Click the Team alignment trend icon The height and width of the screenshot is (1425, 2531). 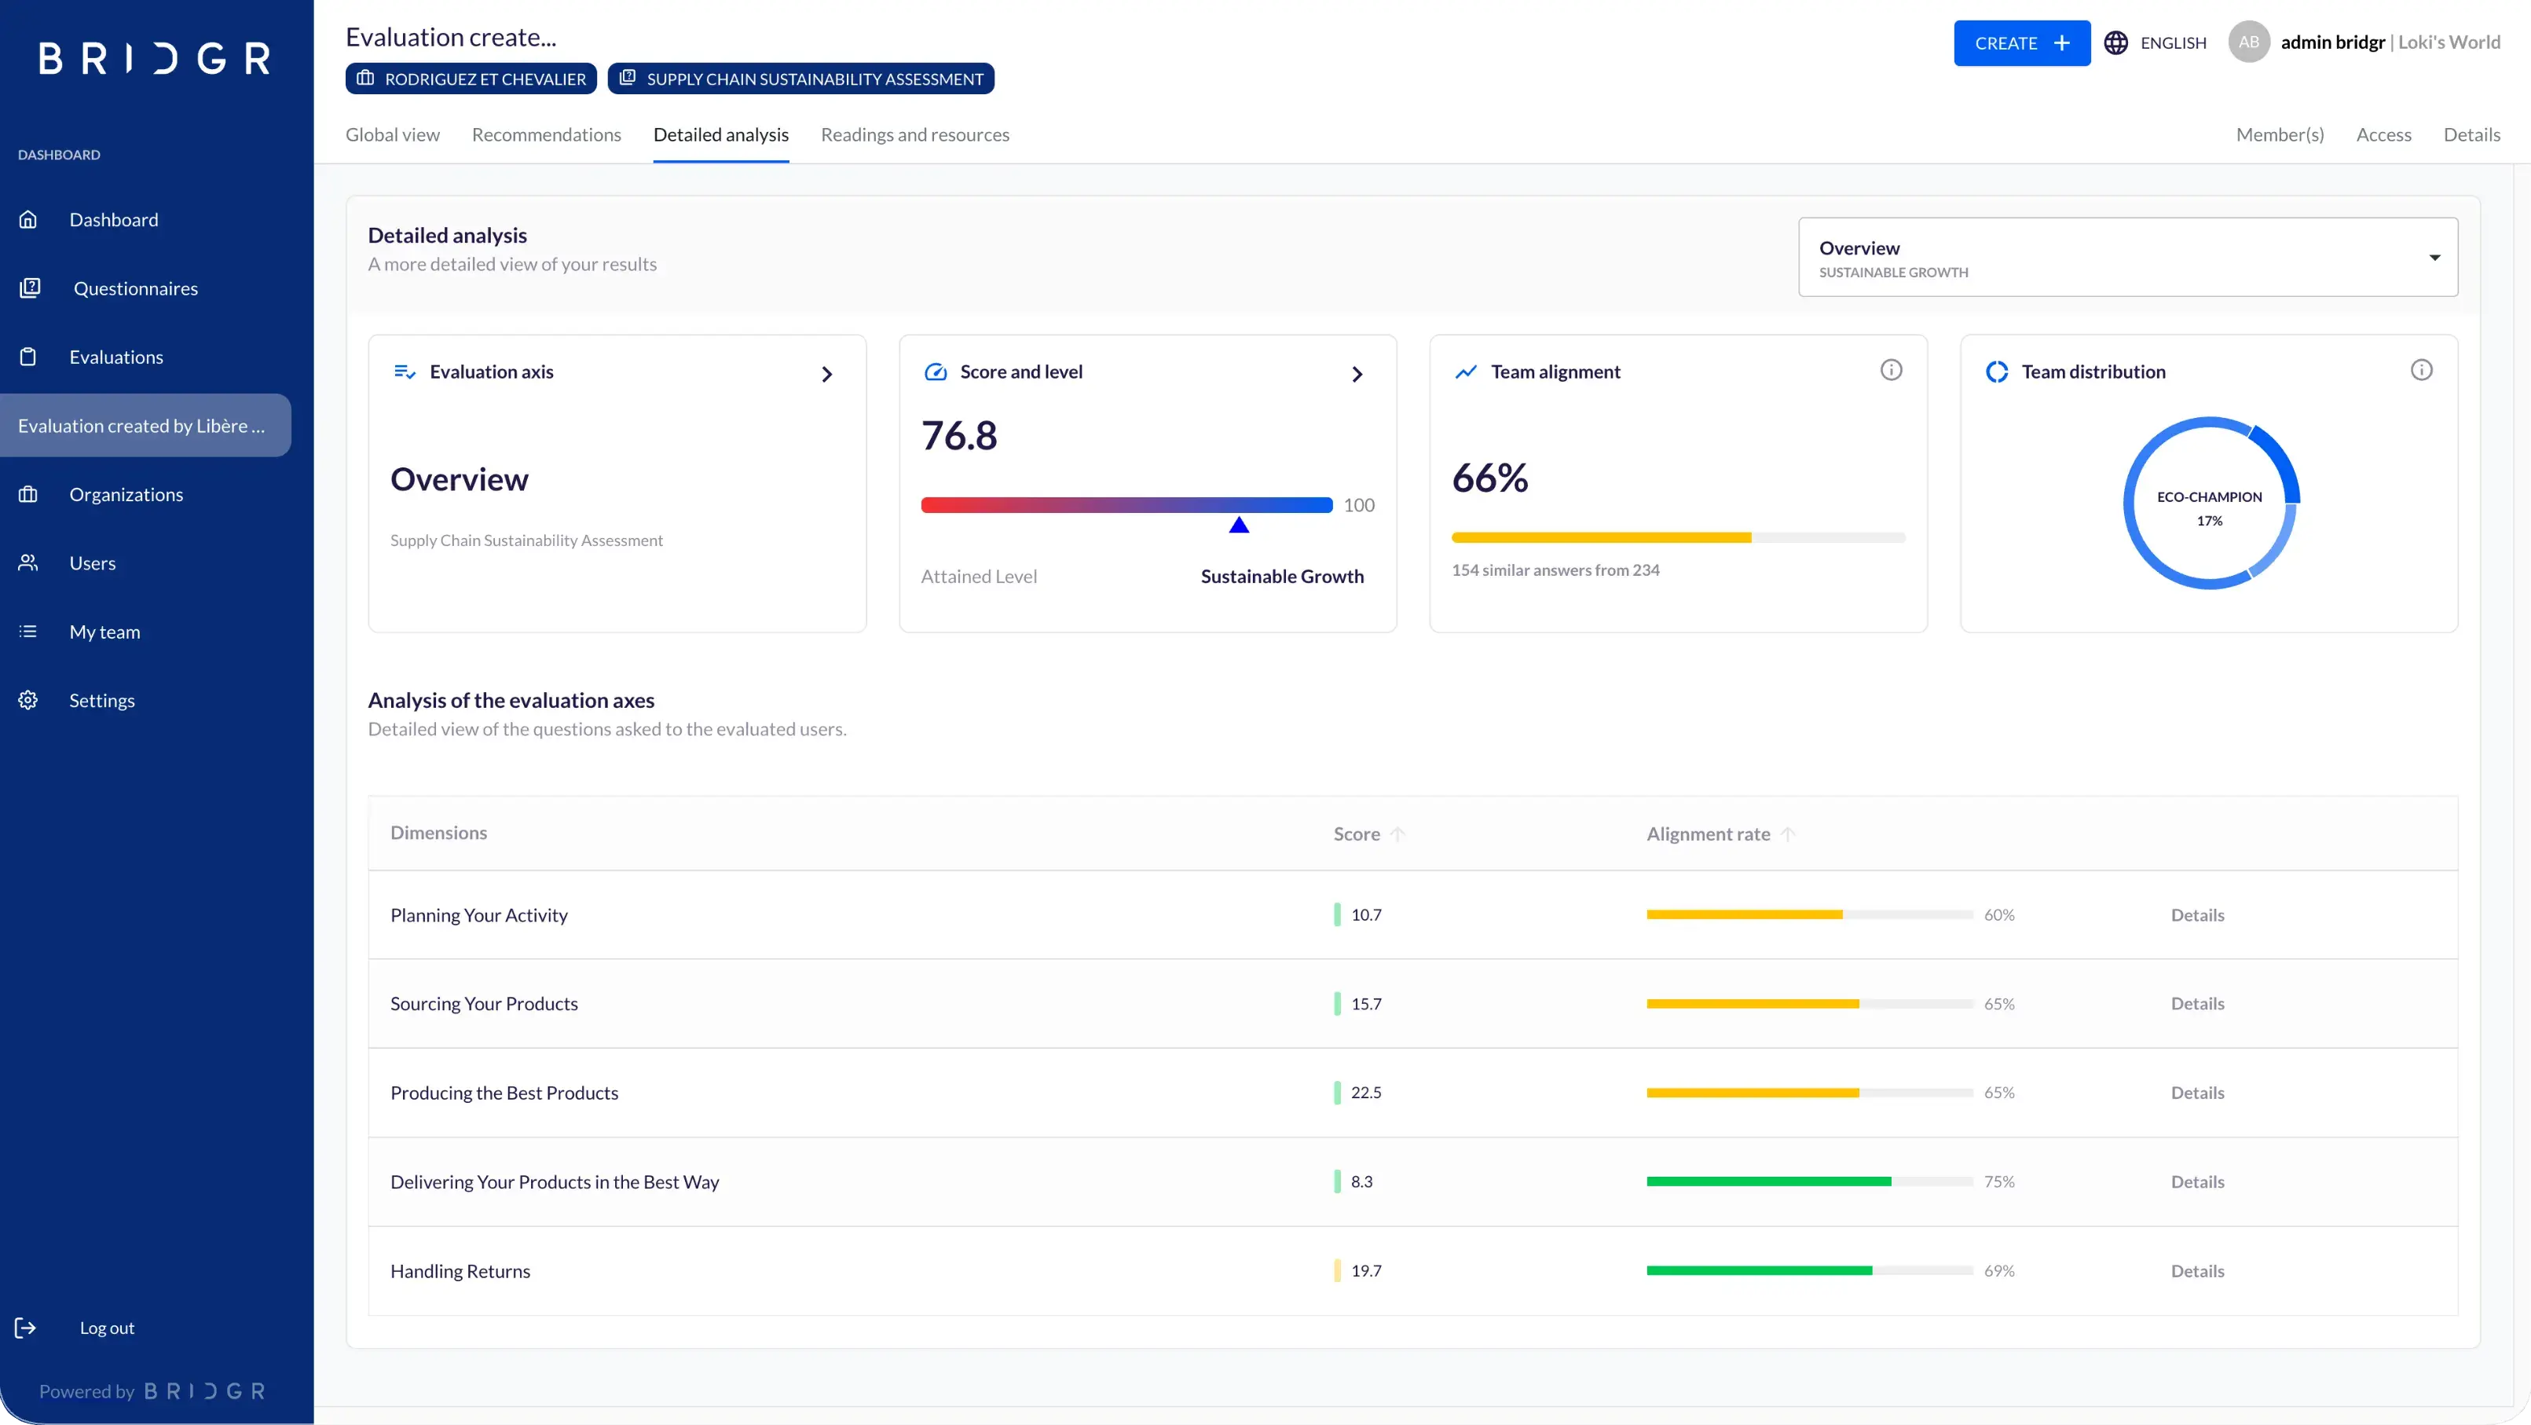click(1466, 372)
